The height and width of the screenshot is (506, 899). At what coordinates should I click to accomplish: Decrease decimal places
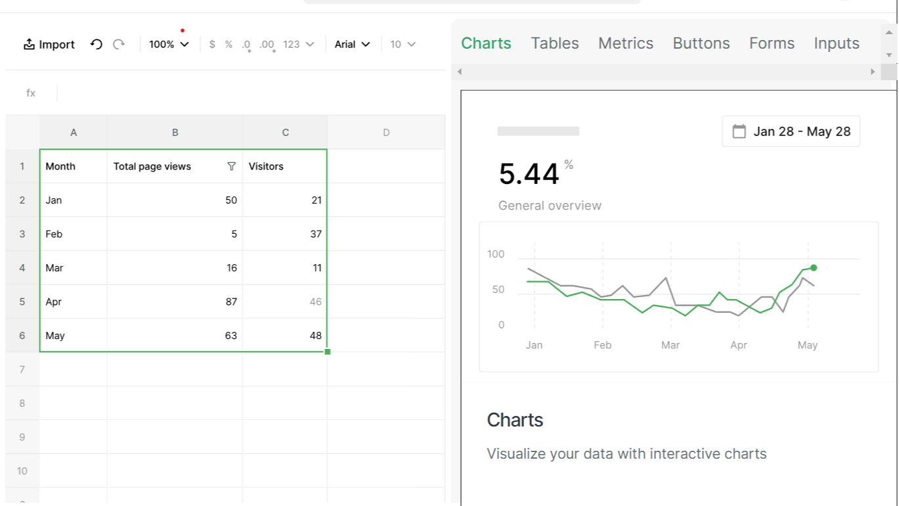click(x=246, y=45)
